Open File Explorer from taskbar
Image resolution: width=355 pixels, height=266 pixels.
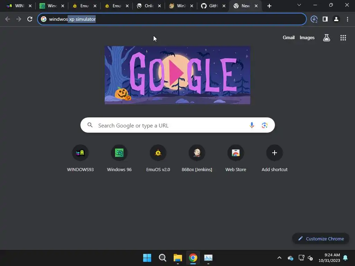tap(178, 258)
